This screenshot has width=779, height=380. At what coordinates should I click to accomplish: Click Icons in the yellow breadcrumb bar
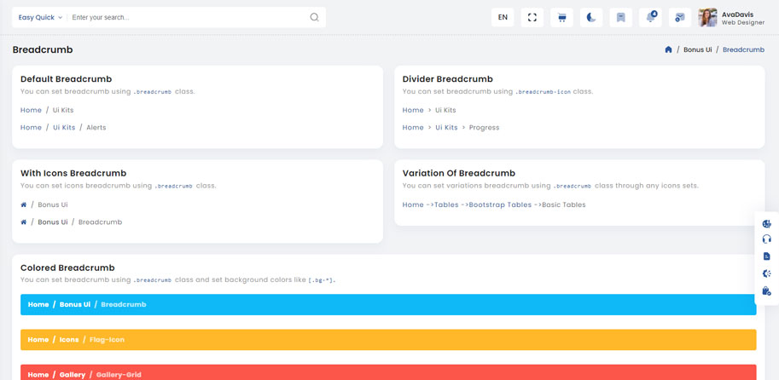69,339
